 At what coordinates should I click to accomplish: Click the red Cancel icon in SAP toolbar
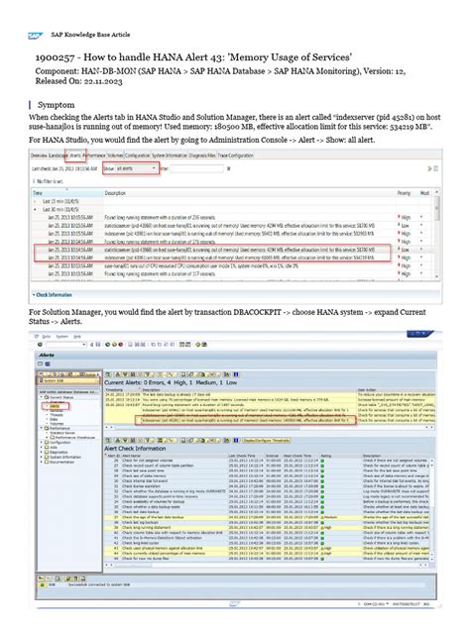[121, 344]
